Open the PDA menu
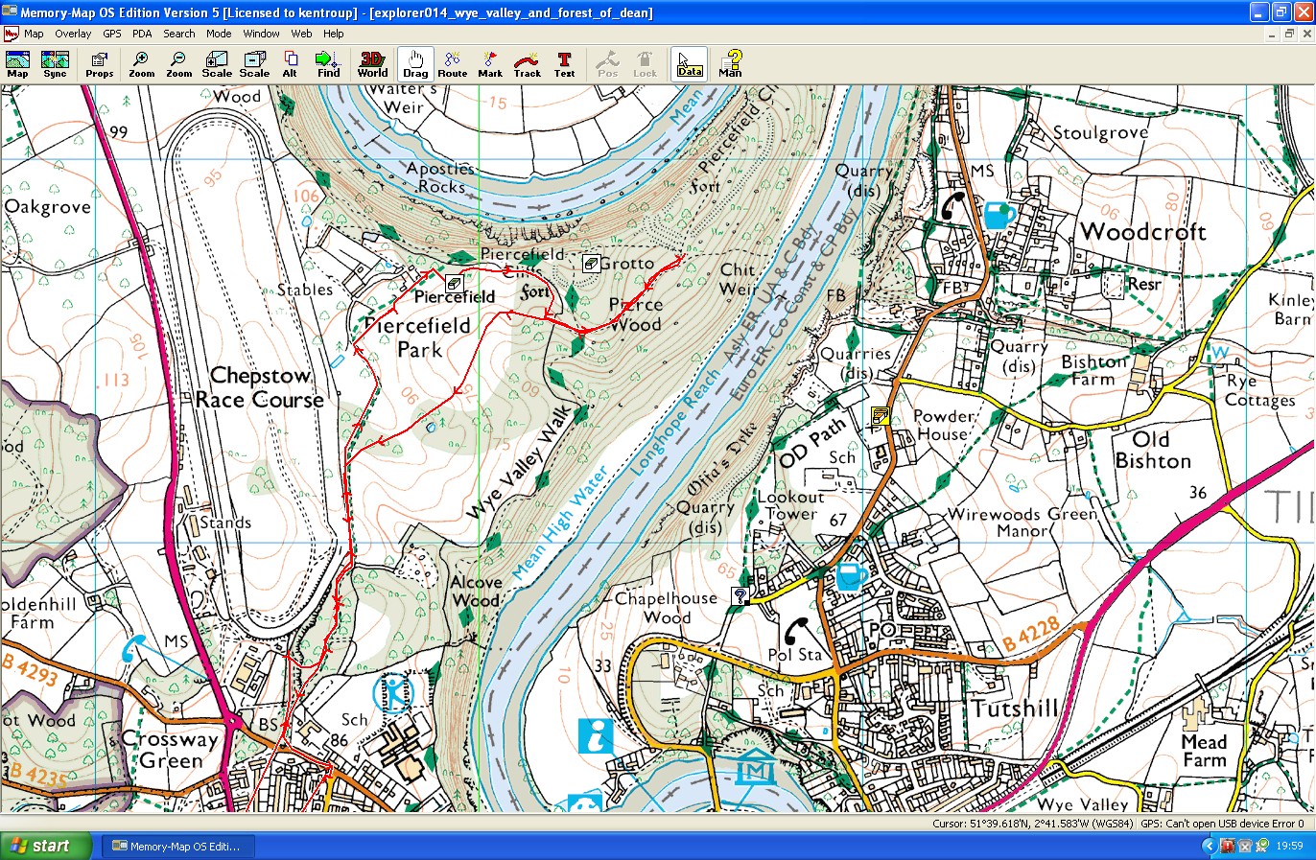The height and width of the screenshot is (860, 1316). point(142,34)
